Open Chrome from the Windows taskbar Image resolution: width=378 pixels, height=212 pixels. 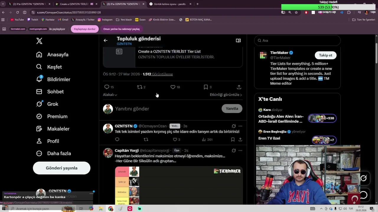point(110,209)
